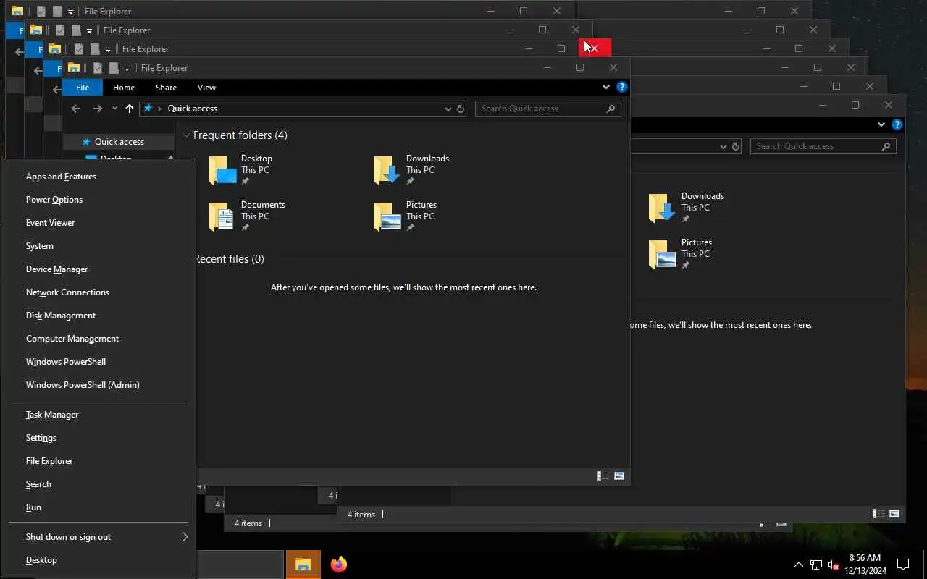
Task: Click address bar chevron before Quick access
Action: click(x=159, y=109)
